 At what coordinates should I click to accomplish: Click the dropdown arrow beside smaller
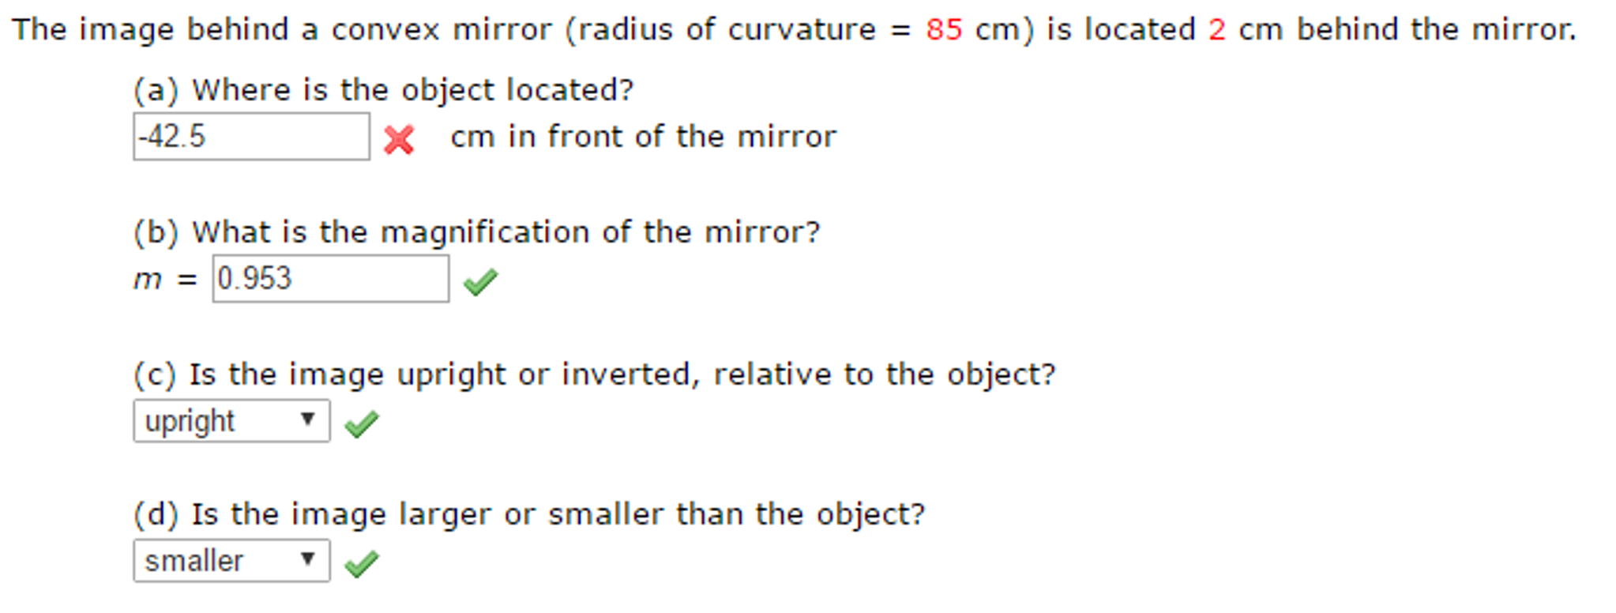point(310,561)
